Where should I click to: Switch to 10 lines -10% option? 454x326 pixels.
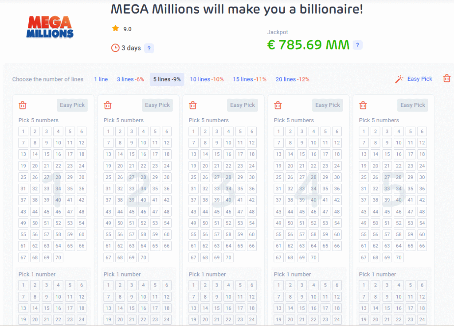(x=207, y=79)
